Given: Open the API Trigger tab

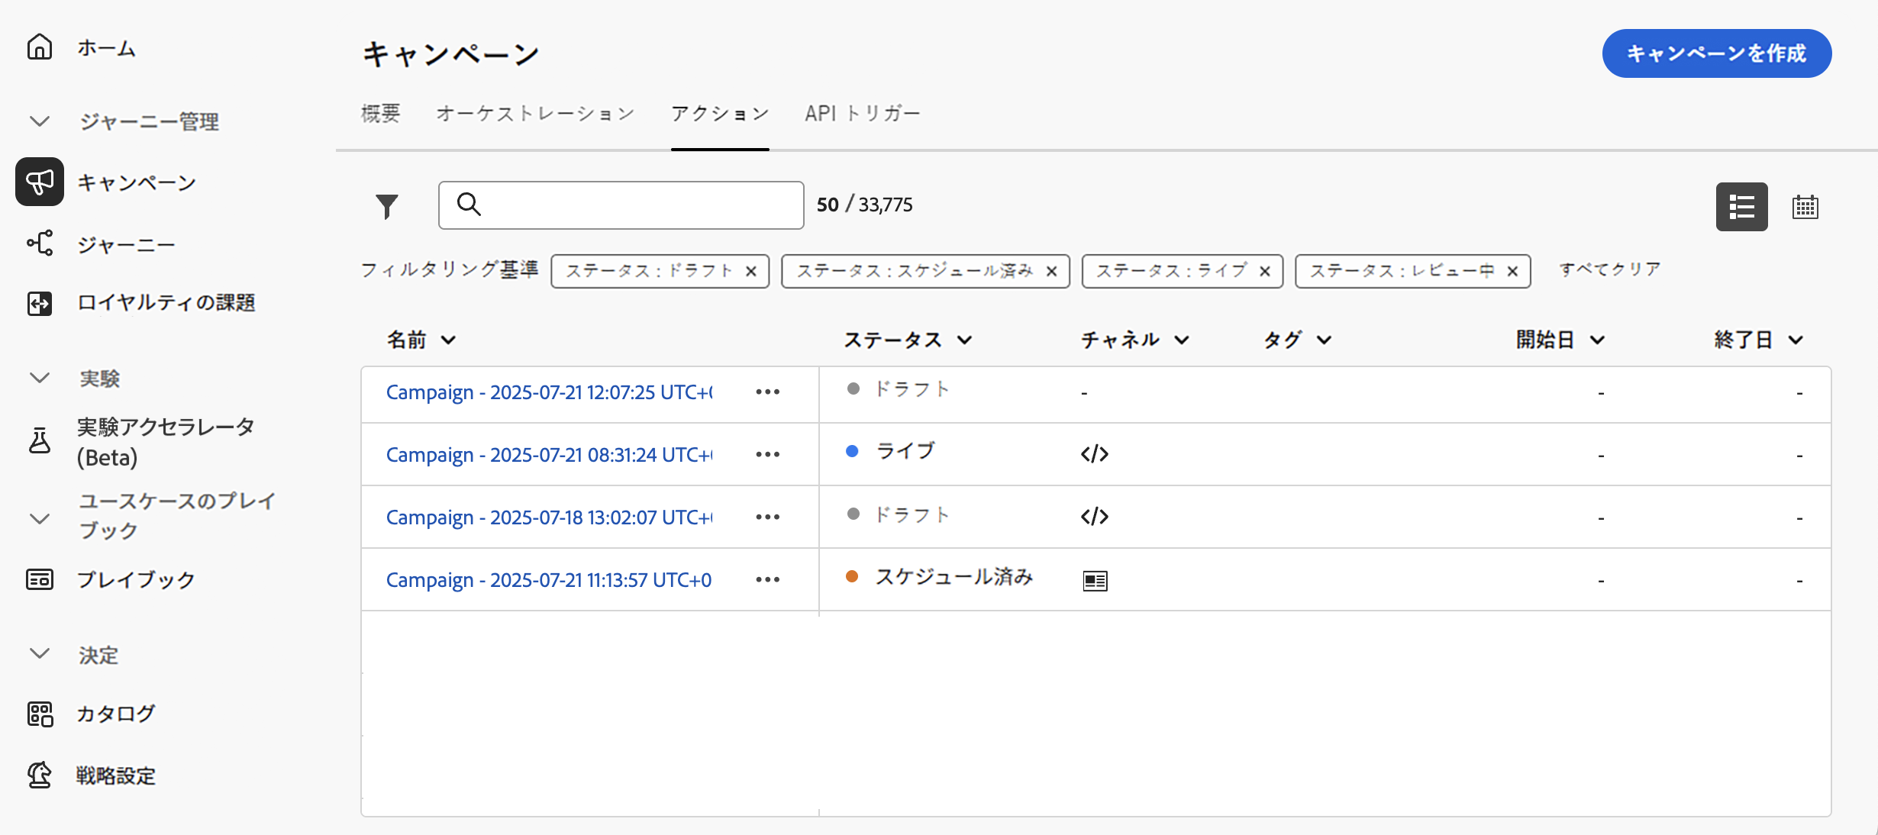Looking at the screenshot, I should pos(862,114).
